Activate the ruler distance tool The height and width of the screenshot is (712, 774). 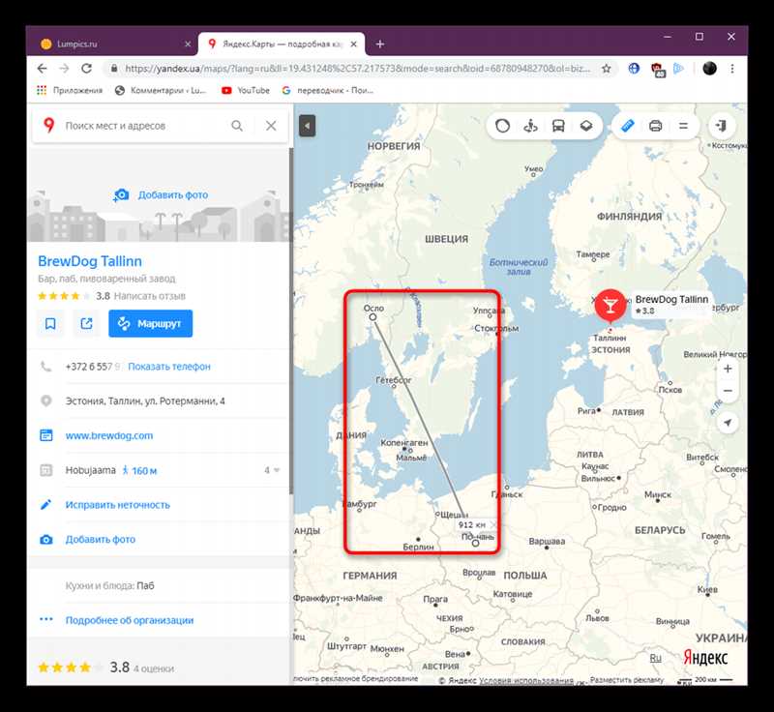(627, 126)
